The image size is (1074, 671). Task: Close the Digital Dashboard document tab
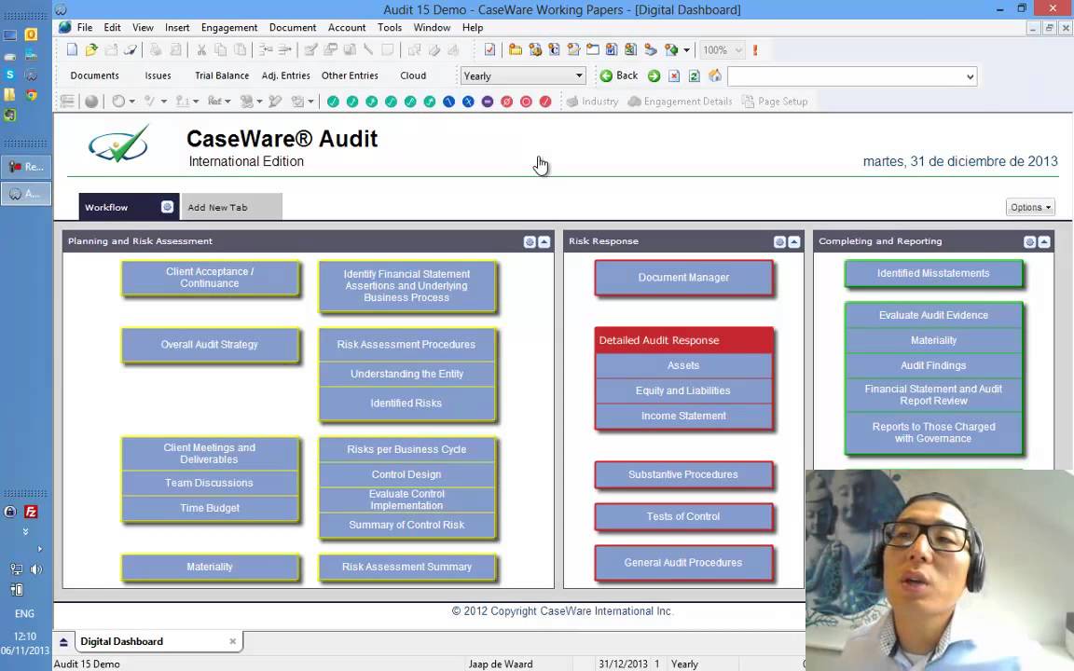point(233,641)
